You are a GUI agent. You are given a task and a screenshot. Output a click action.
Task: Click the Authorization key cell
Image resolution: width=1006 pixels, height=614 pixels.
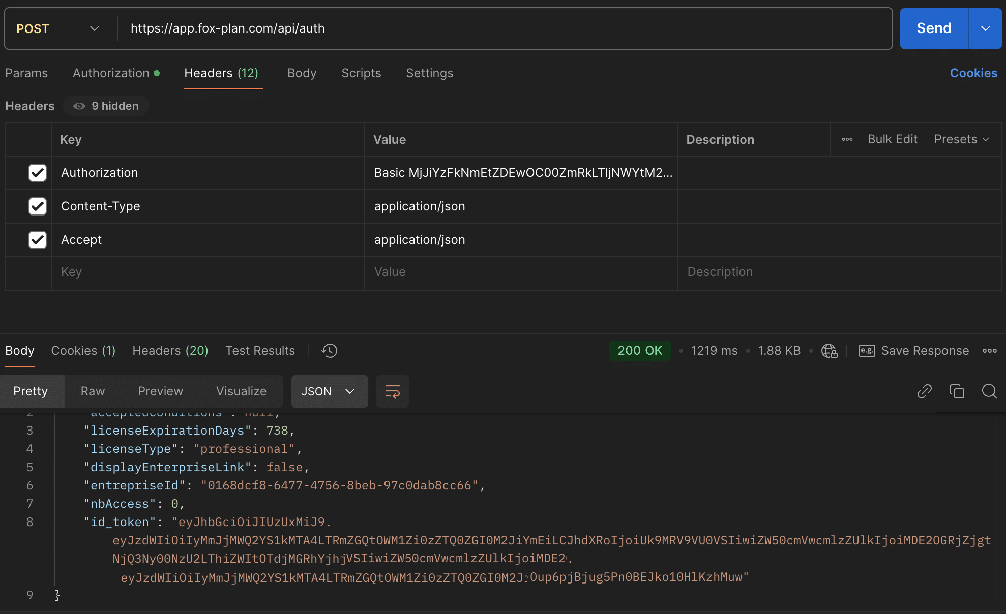coord(208,173)
